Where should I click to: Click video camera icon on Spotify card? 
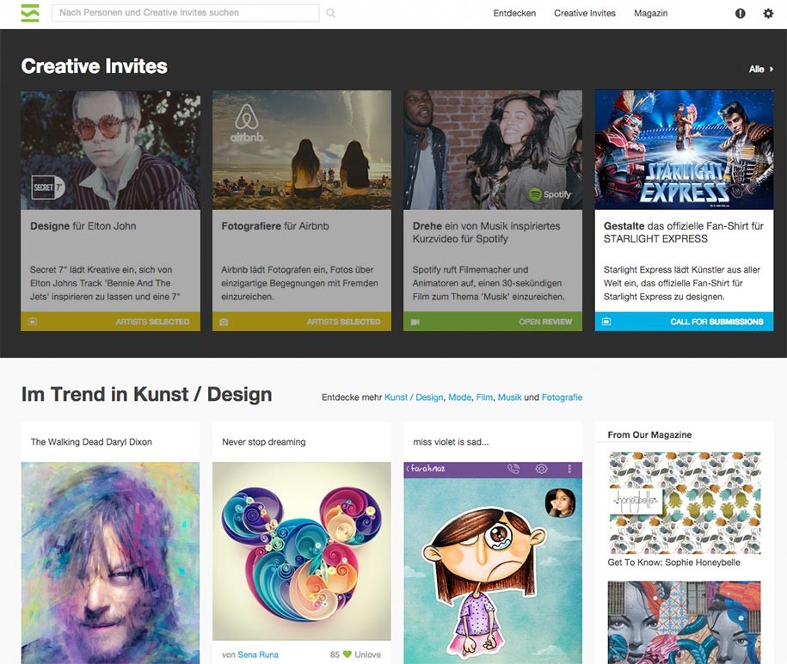pos(415,322)
